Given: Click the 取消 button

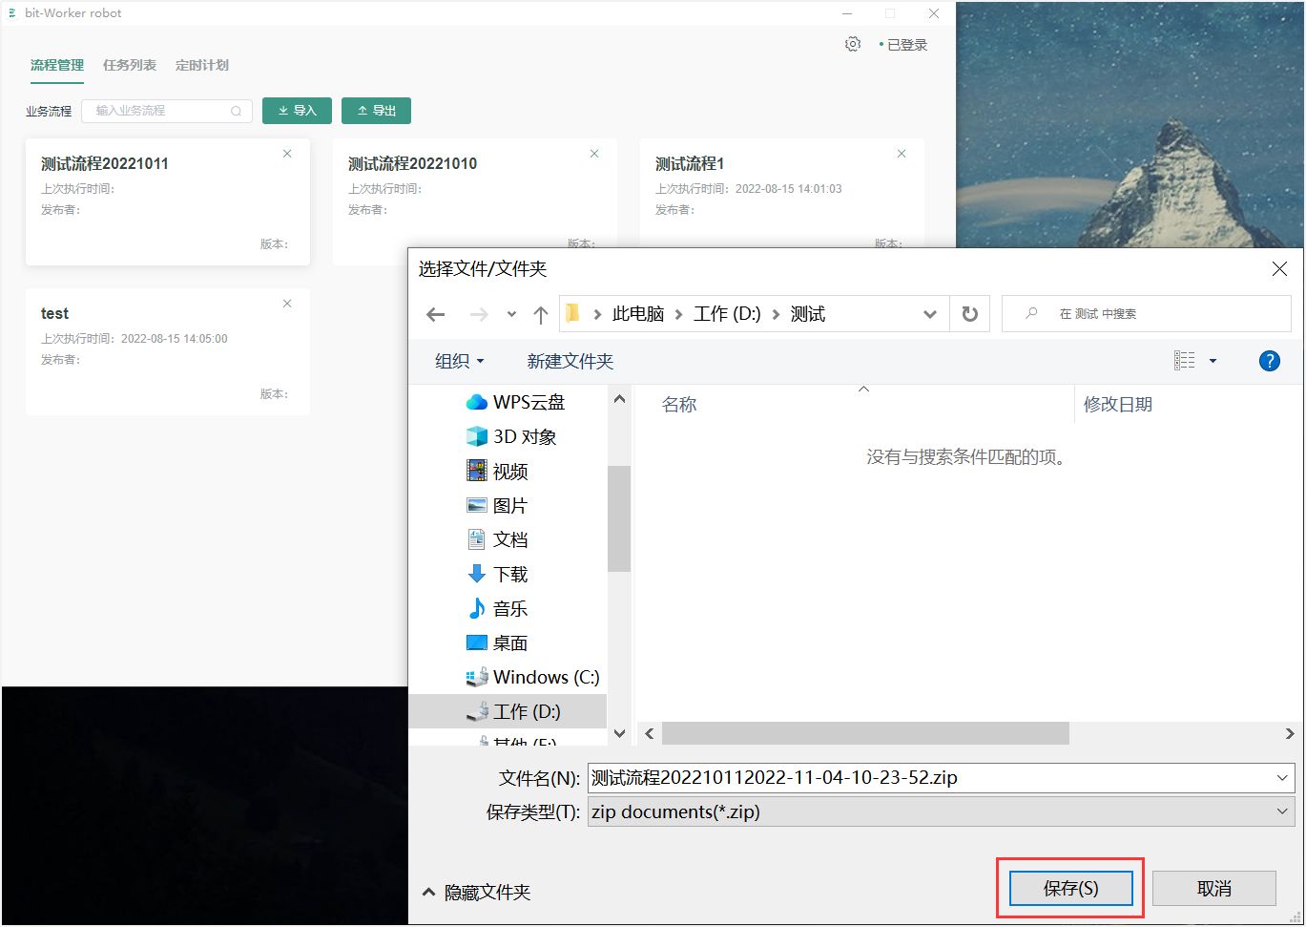Looking at the screenshot, I should coord(1213,888).
